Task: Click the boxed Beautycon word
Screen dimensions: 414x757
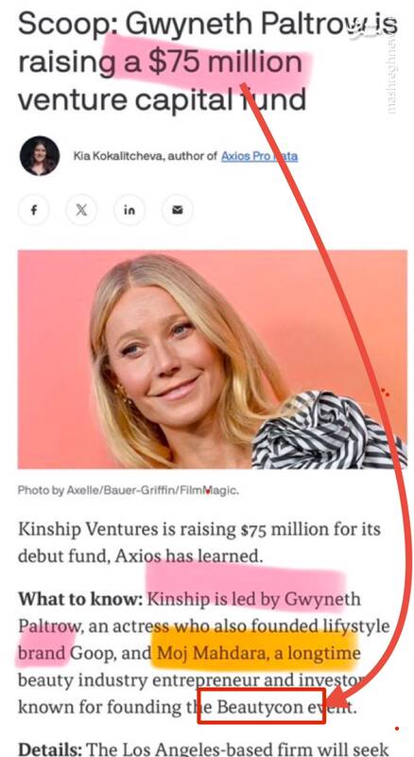Action: [x=260, y=707]
